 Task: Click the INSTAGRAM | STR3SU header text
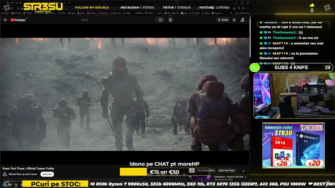(x=137, y=8)
